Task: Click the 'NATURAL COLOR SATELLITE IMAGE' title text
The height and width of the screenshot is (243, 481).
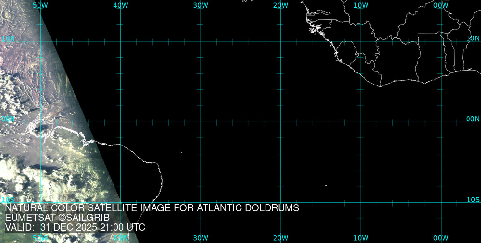Action: (152, 208)
